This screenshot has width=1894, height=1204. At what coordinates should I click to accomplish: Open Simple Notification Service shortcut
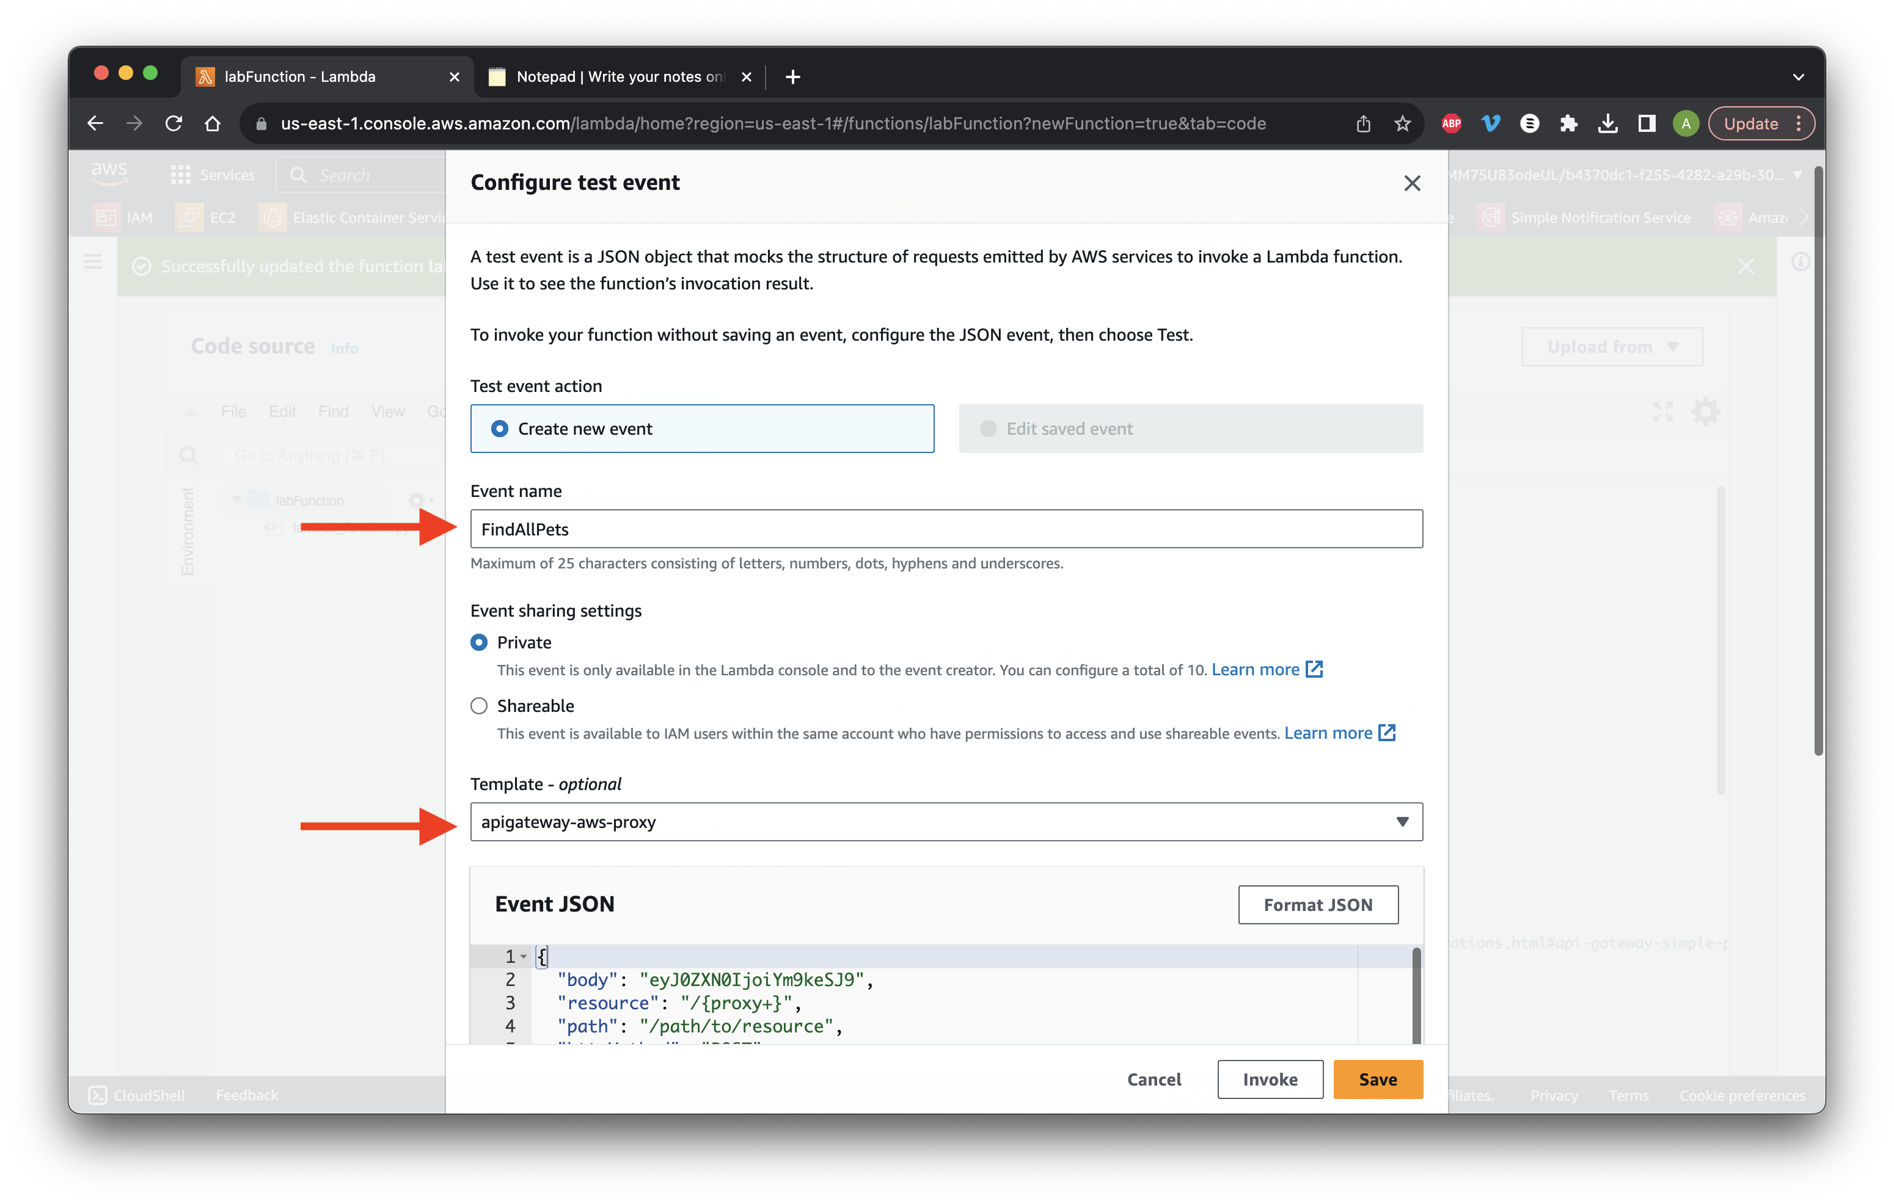pyautogui.click(x=1585, y=218)
